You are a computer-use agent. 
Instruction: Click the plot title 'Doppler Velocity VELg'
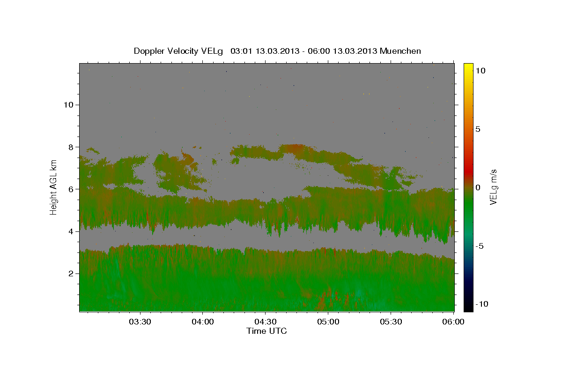pyautogui.click(x=179, y=51)
